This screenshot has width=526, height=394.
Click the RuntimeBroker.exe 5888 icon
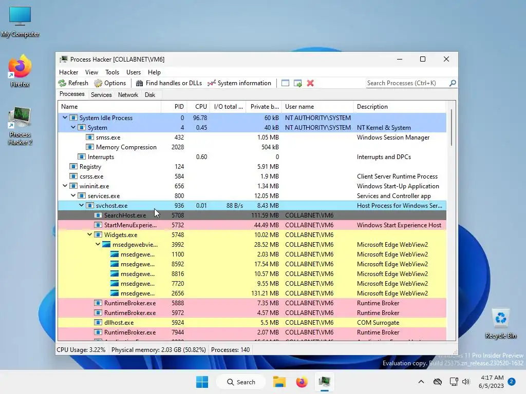(x=98, y=303)
